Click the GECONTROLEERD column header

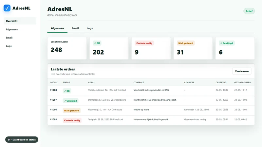242,83
